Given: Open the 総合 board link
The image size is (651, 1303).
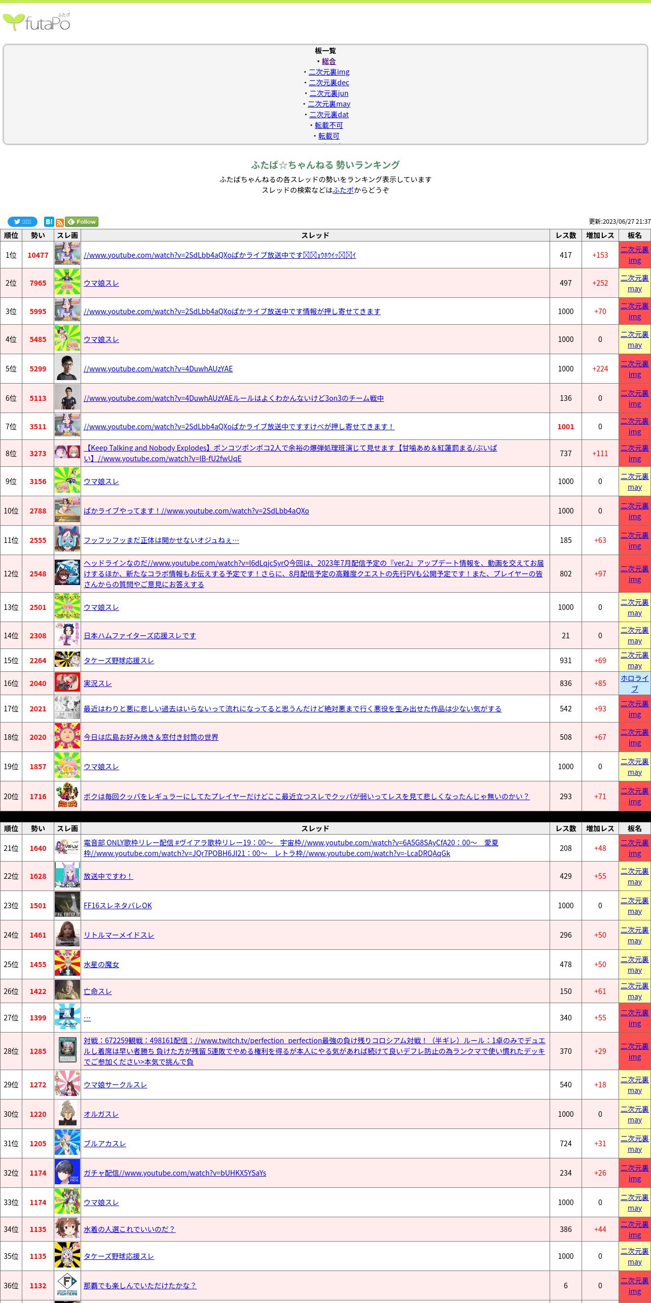Looking at the screenshot, I should click(x=329, y=61).
